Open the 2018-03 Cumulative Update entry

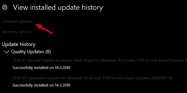click(x=92, y=78)
